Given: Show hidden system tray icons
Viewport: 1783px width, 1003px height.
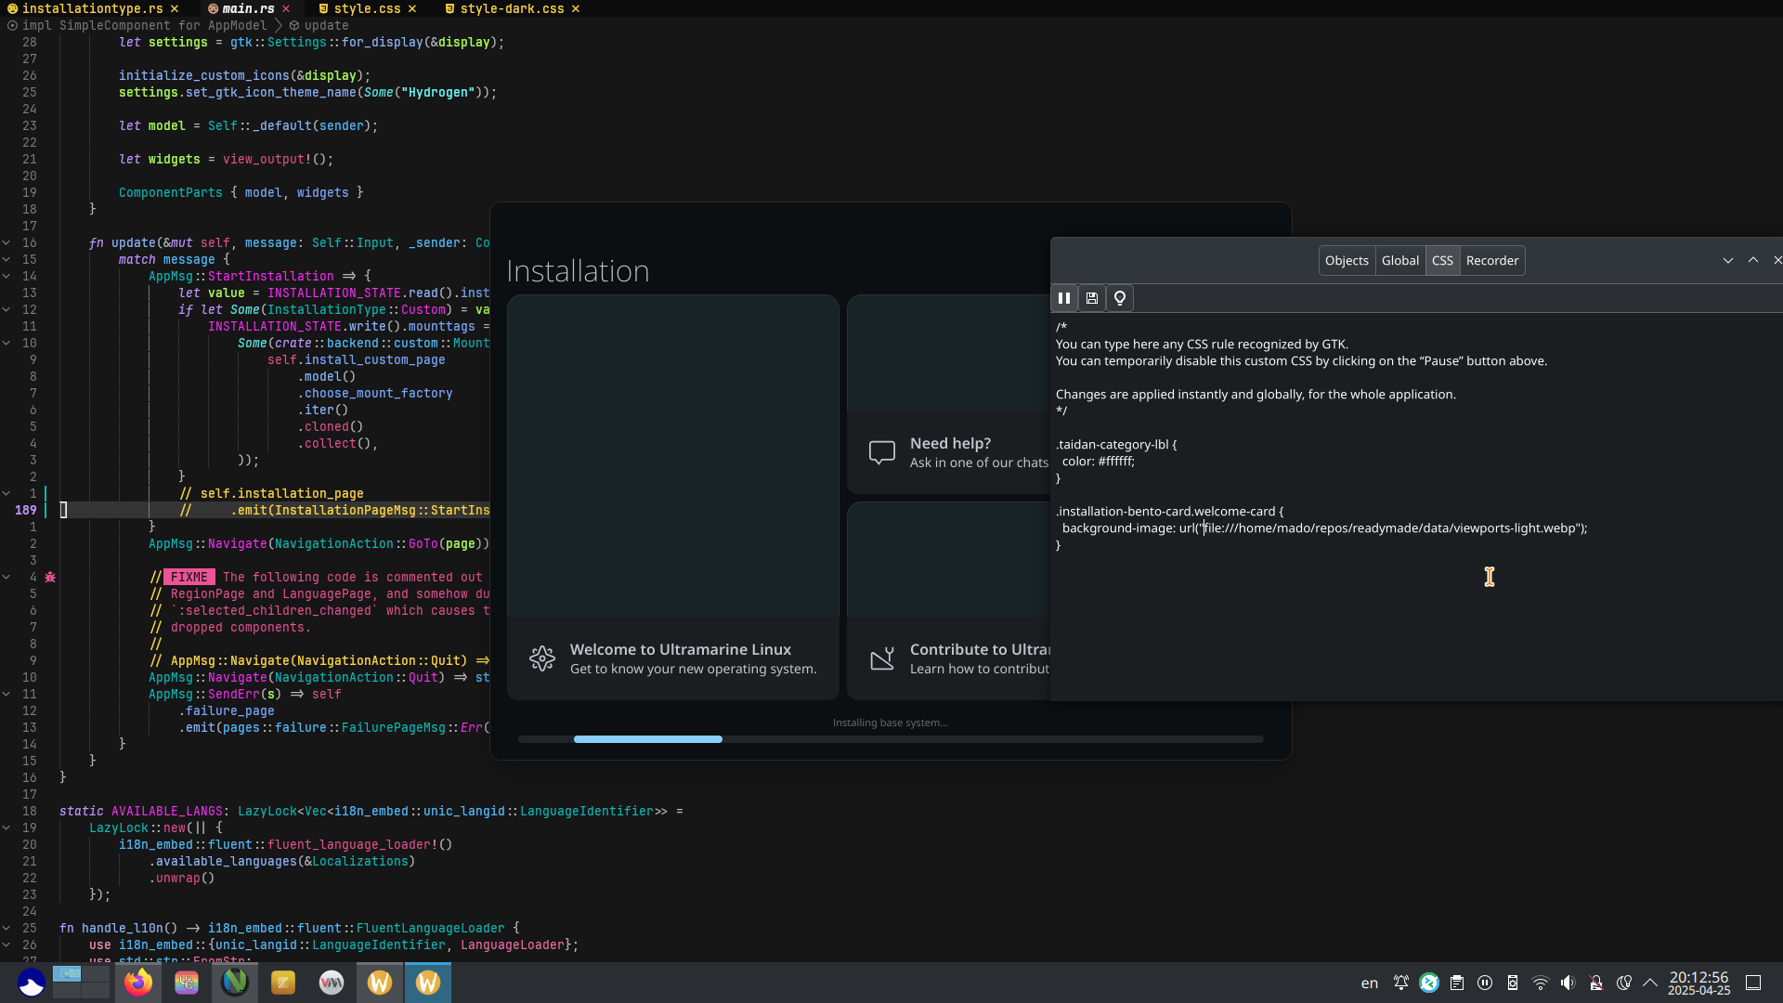Looking at the screenshot, I should tap(1650, 983).
